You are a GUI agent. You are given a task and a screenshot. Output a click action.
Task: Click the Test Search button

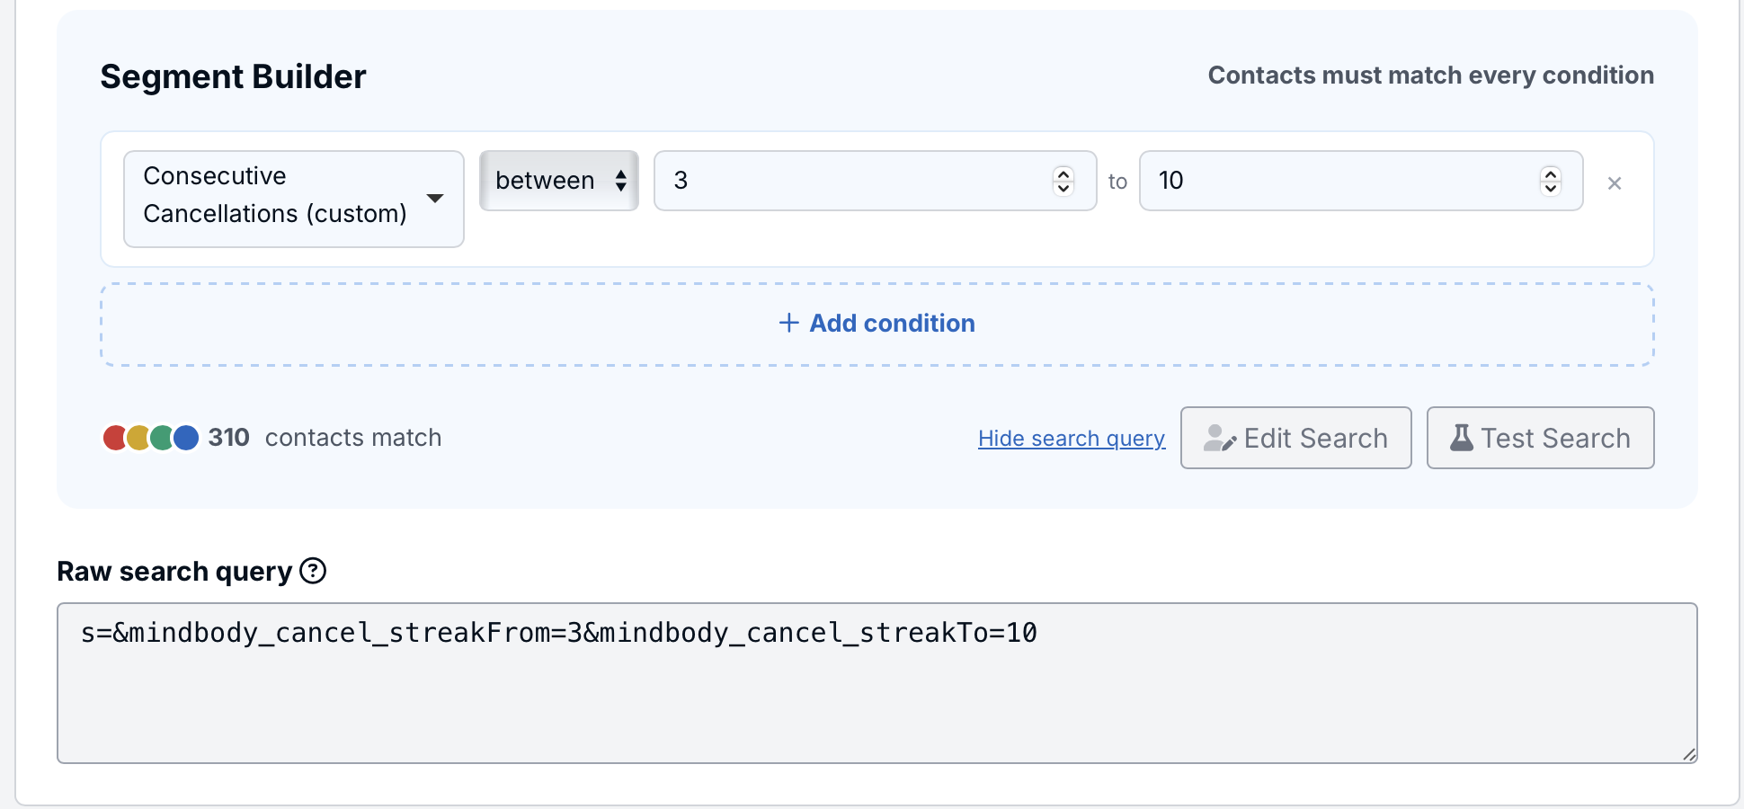pyautogui.click(x=1541, y=438)
